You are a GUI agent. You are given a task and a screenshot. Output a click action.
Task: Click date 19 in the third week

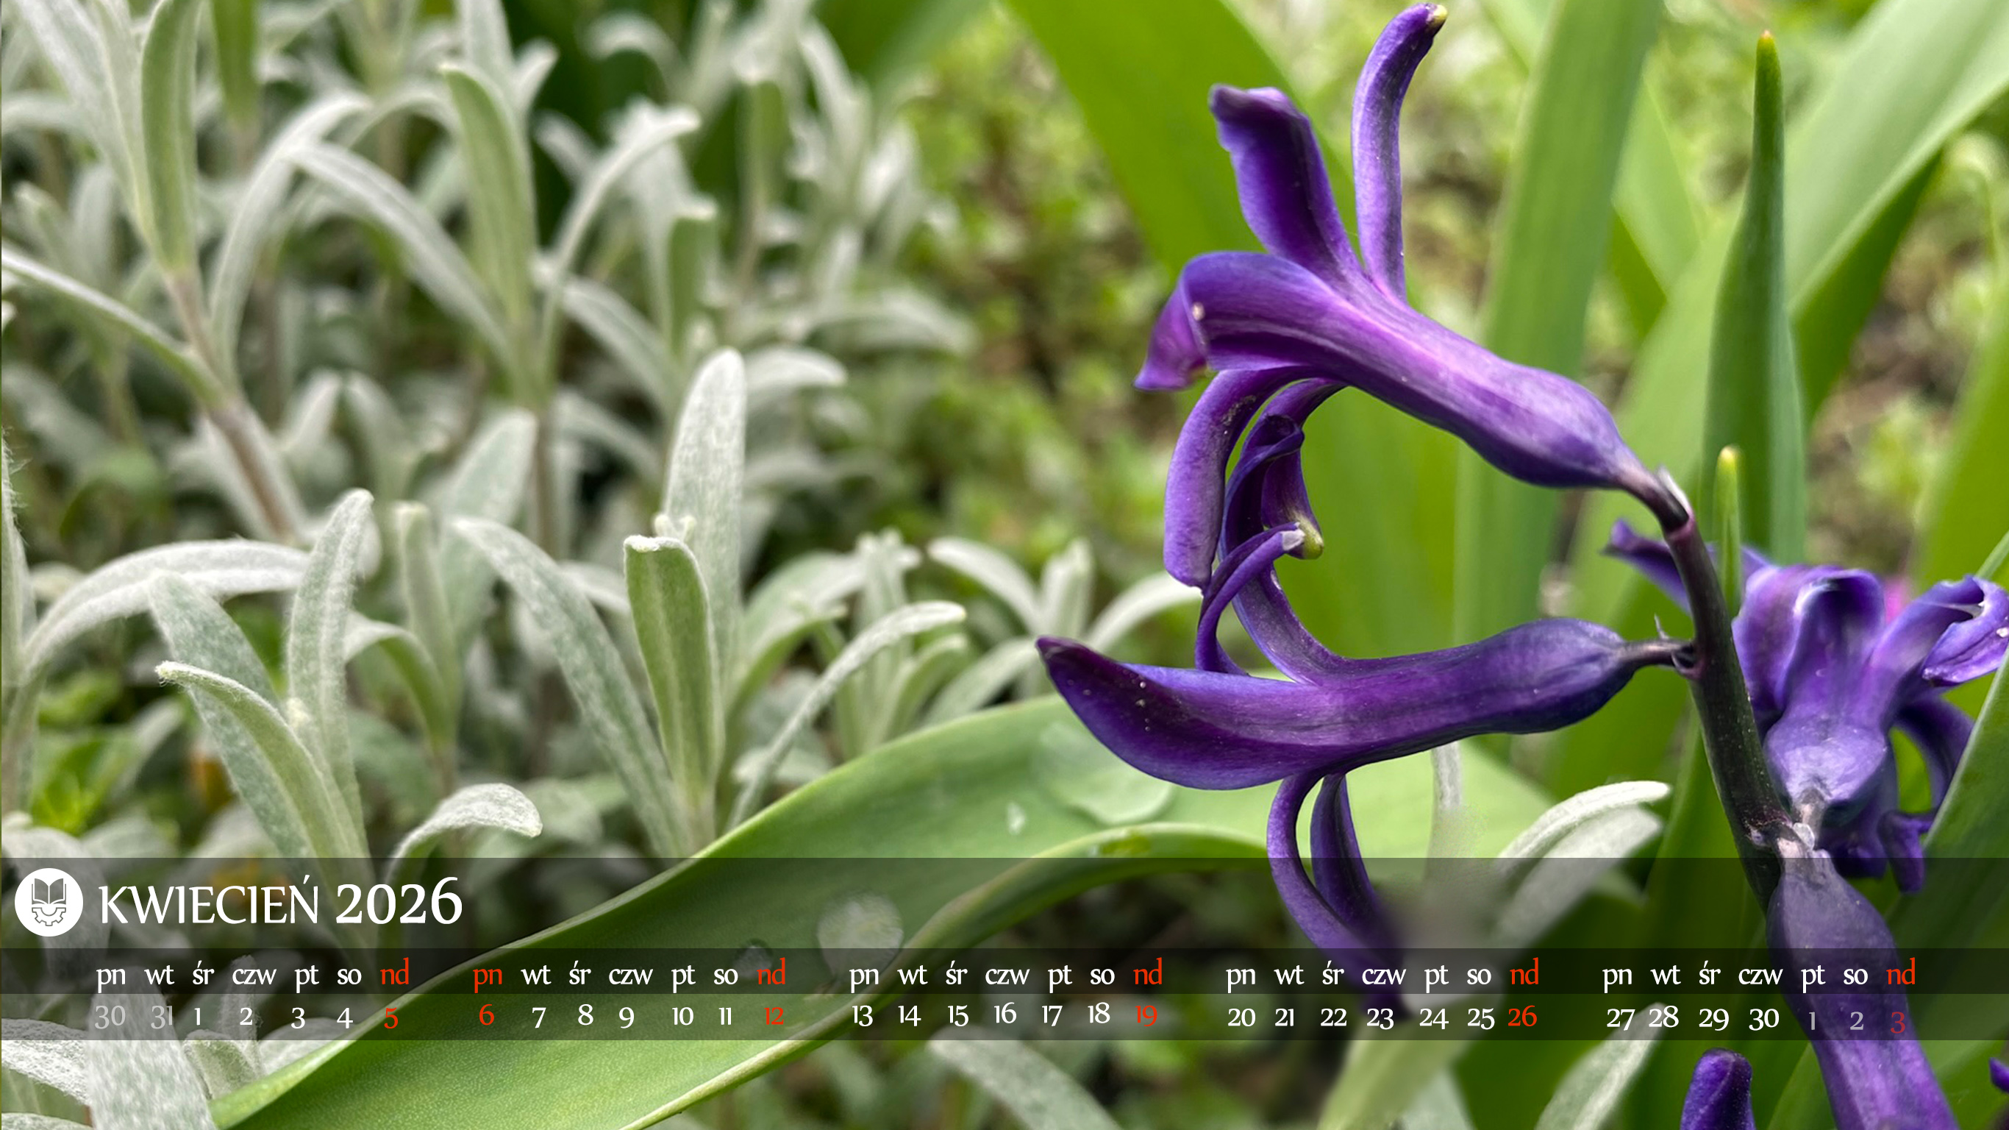pyautogui.click(x=1146, y=1014)
